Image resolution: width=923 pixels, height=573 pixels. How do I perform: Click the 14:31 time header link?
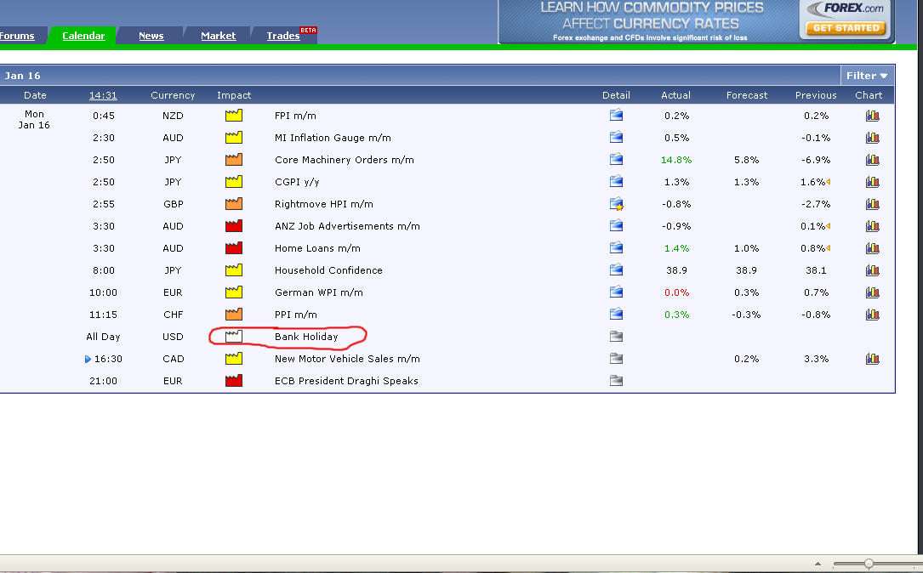pyautogui.click(x=103, y=95)
